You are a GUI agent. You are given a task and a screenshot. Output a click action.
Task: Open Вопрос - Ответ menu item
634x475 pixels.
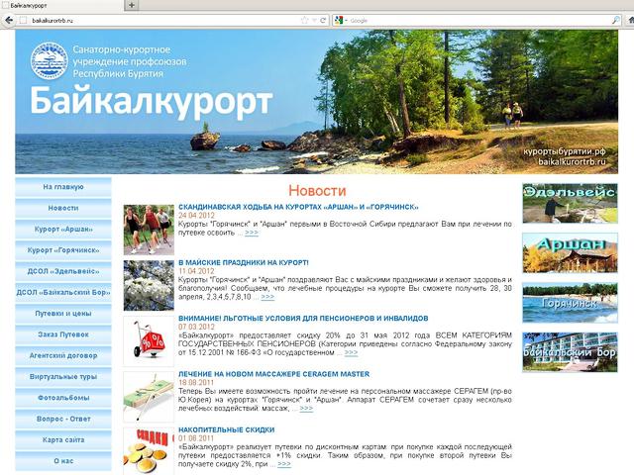[x=63, y=419]
